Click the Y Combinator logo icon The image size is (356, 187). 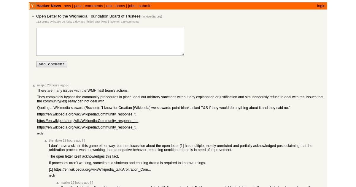[x=32, y=6]
